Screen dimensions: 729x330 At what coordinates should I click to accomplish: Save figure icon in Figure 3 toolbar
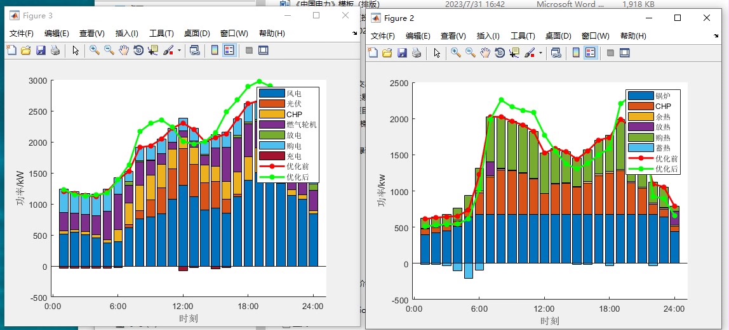click(x=41, y=50)
